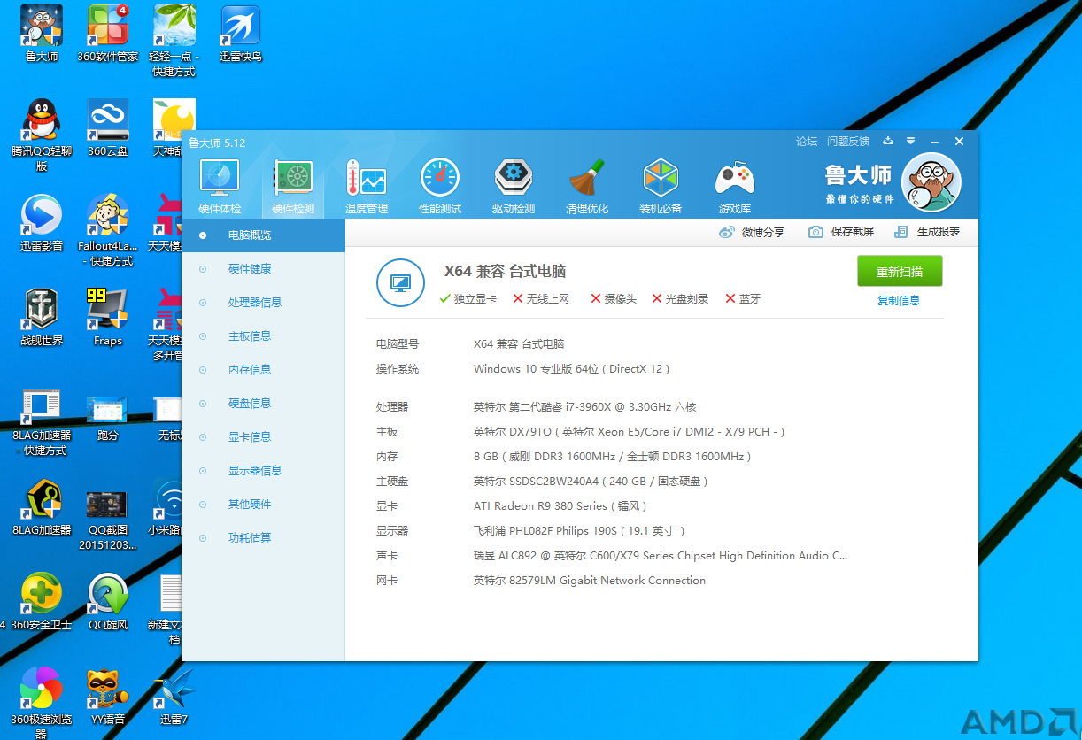1082x740 pixels.
Task: Launch the 性能测试 performance test section
Action: 440,187
